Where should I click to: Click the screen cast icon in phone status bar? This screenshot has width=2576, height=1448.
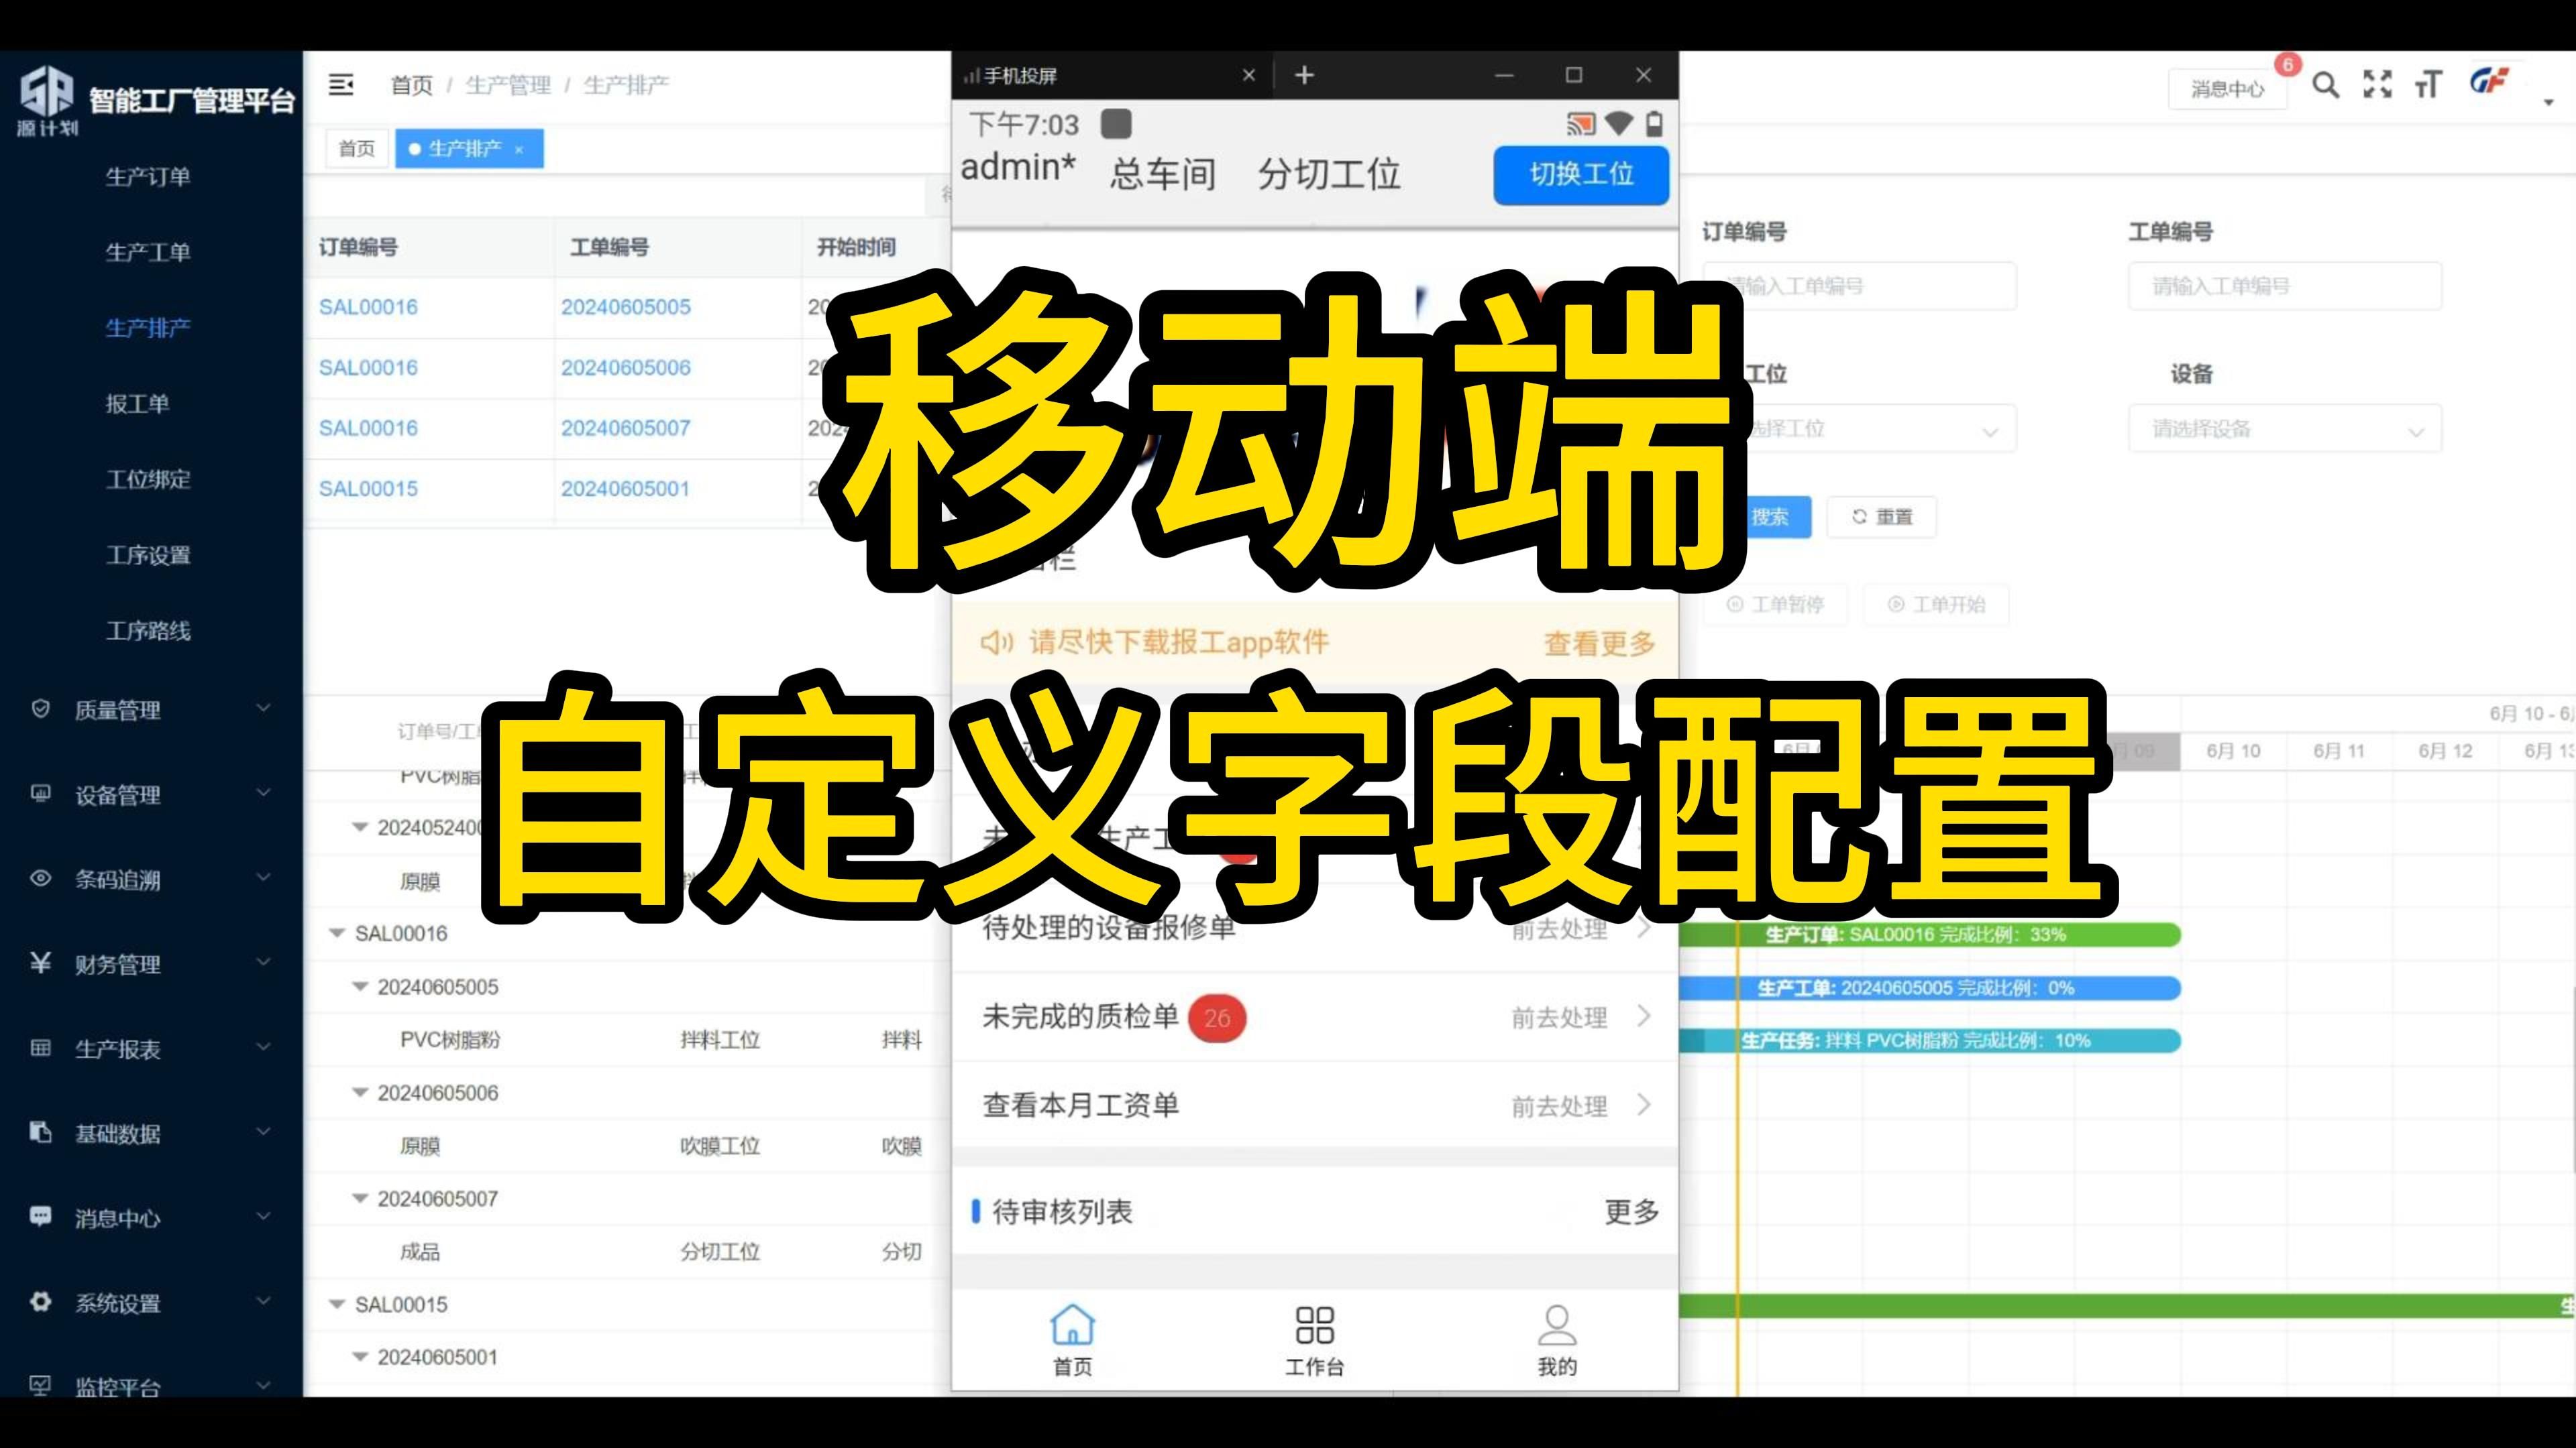1581,125
